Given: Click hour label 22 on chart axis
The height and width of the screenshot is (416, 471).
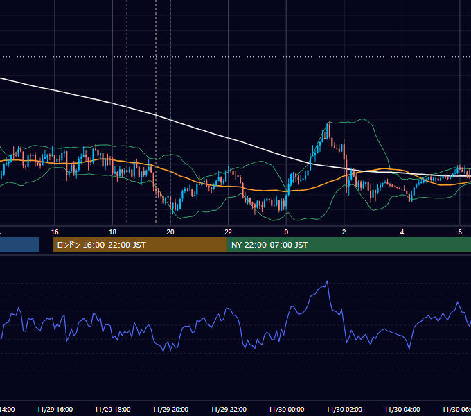Looking at the screenshot, I should tap(229, 232).
